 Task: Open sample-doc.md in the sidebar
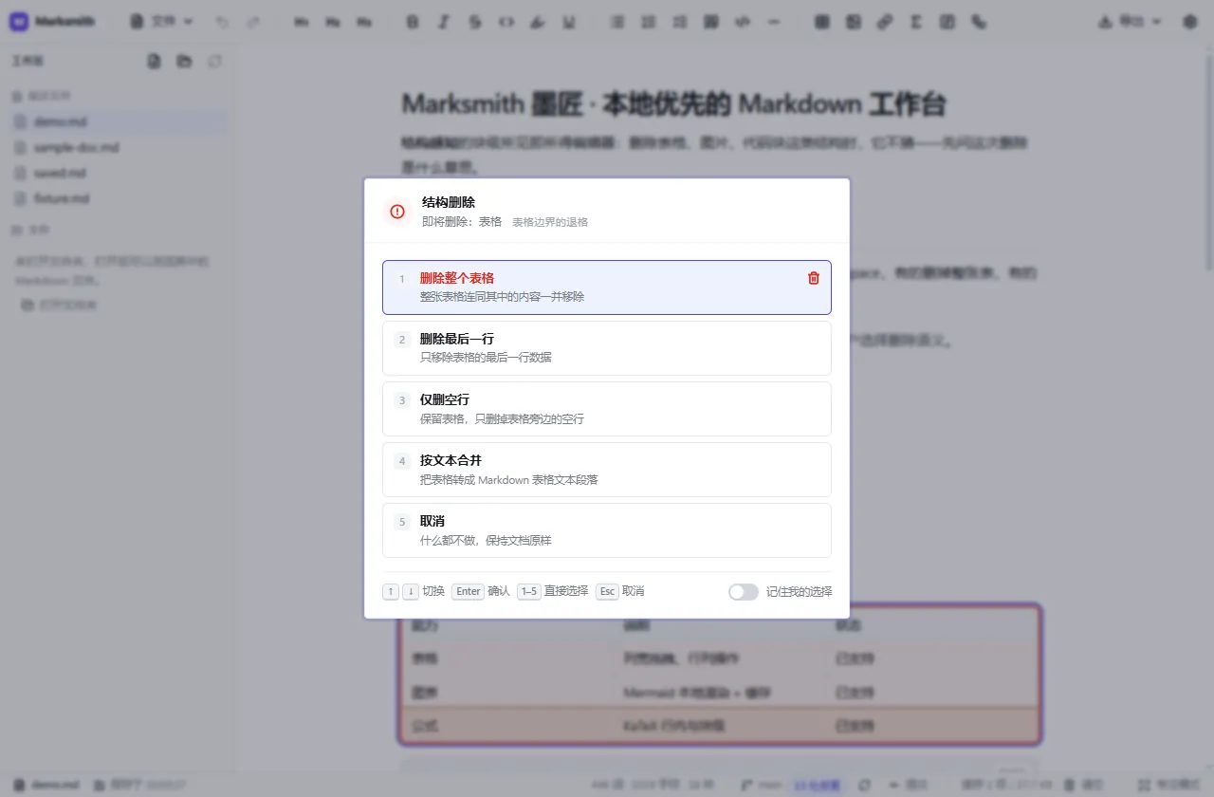point(118,147)
